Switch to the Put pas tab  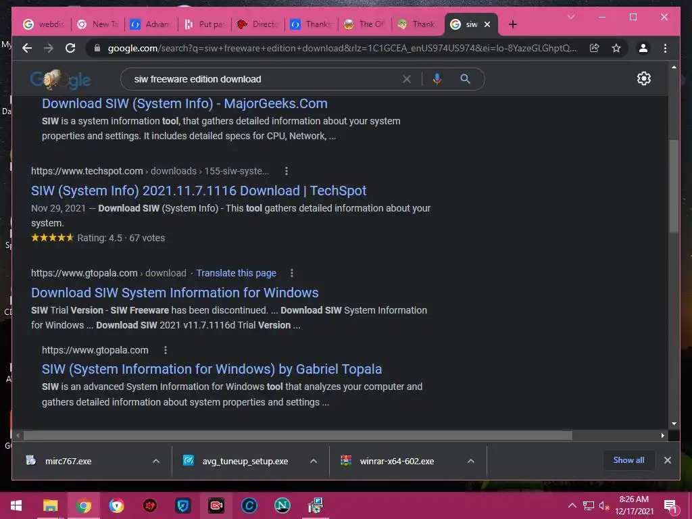[205, 24]
